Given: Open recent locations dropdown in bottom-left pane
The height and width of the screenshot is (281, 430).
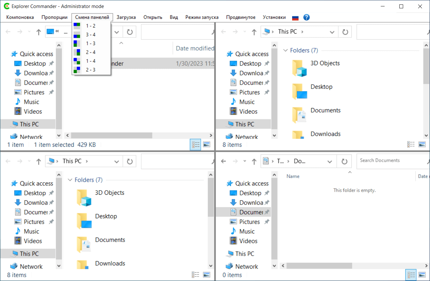Looking at the screenshot, I should coord(29,161).
